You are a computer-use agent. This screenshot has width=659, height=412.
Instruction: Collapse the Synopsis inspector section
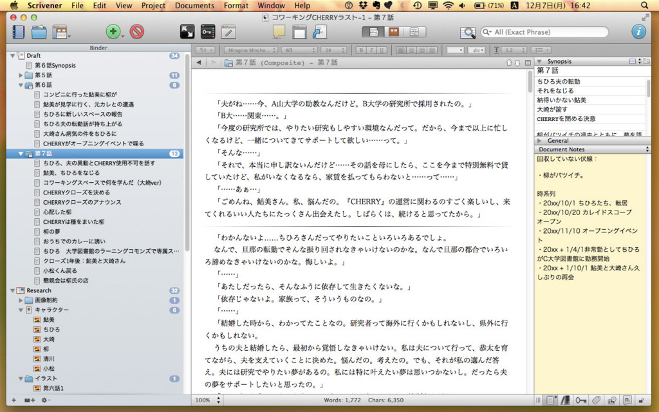(x=539, y=61)
